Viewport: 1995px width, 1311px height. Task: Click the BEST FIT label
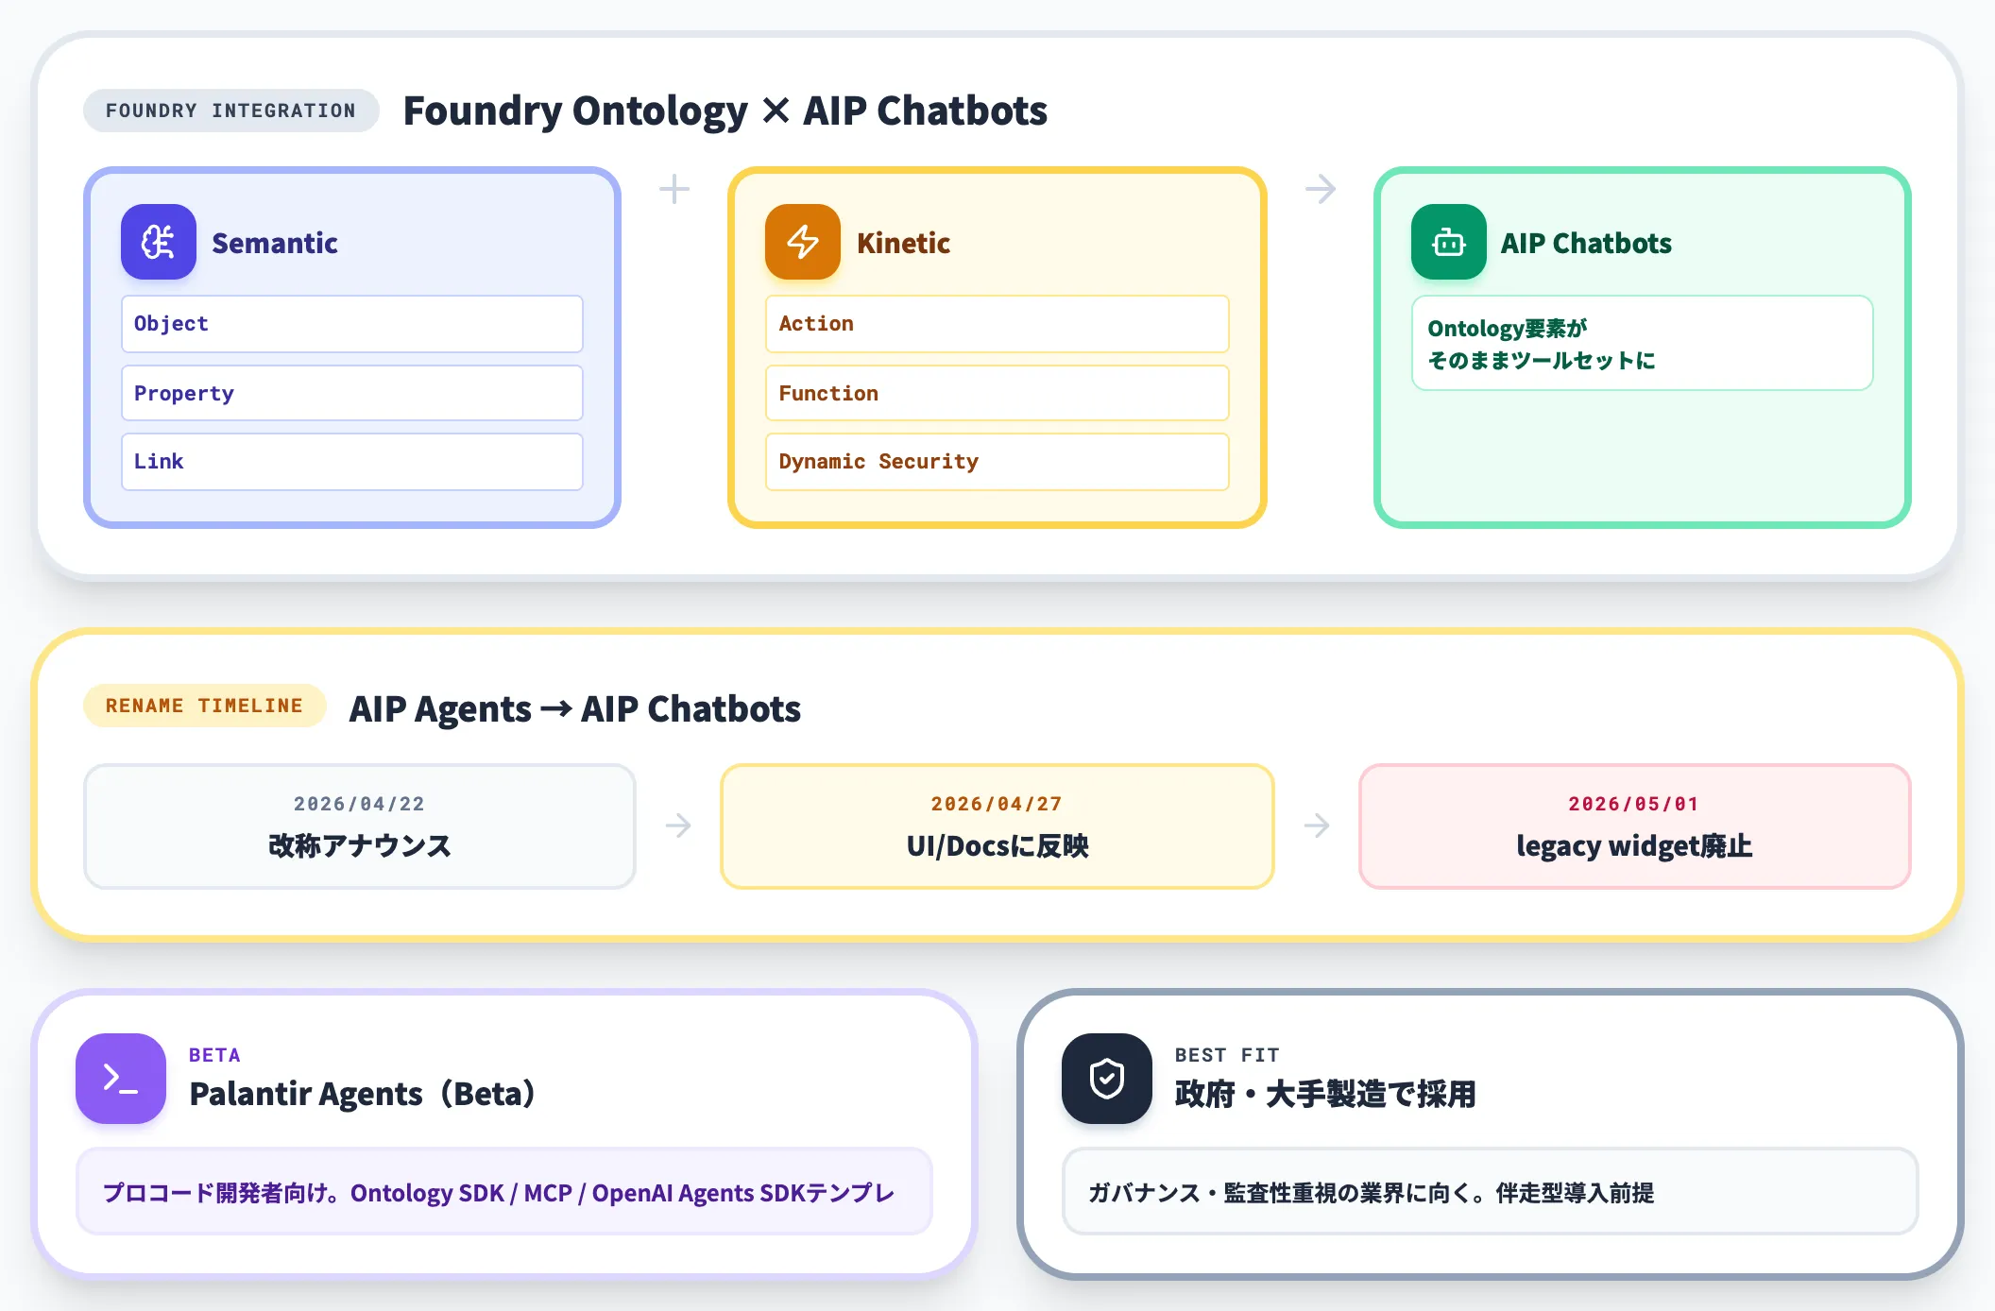coord(1227,1055)
